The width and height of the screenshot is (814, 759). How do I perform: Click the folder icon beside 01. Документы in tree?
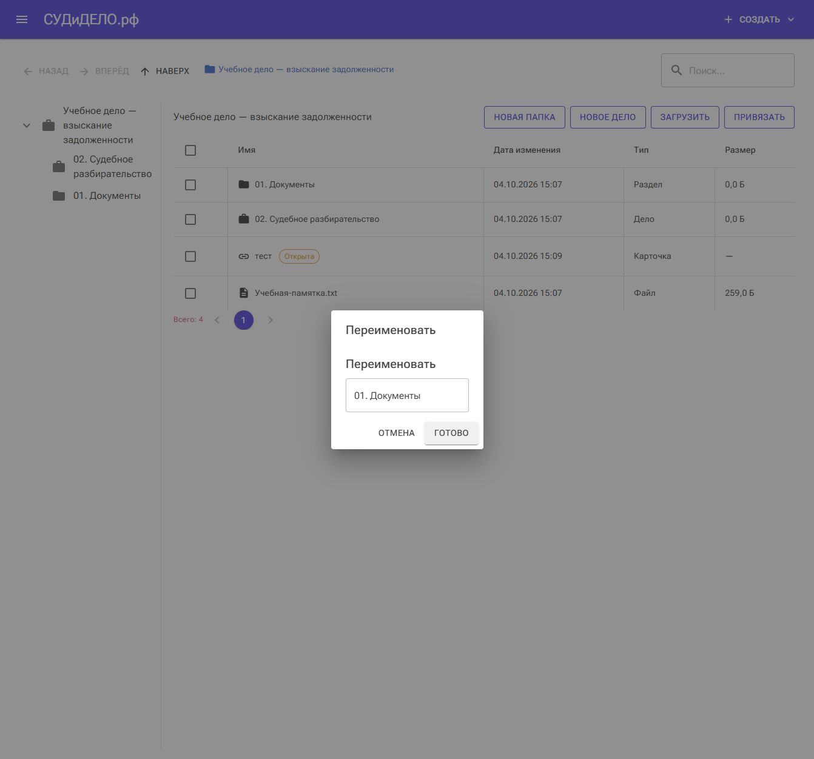[x=59, y=196]
